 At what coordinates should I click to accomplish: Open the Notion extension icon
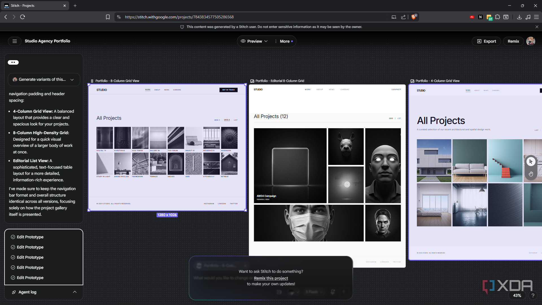[480, 17]
